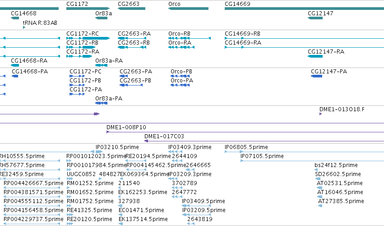Viewport: 384px width, 226px height.
Task: Select transcript CG2663-RA
Action: pyautogui.click(x=134, y=33)
